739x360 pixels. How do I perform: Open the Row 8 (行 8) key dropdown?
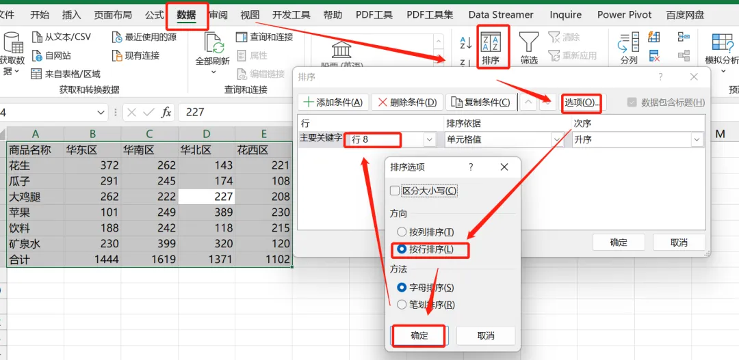coord(430,140)
